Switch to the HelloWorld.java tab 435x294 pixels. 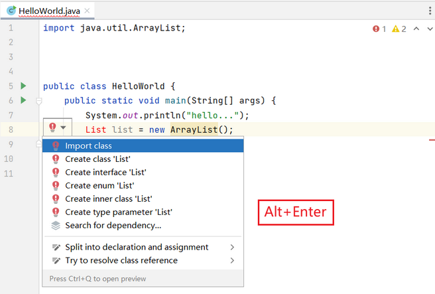(49, 11)
